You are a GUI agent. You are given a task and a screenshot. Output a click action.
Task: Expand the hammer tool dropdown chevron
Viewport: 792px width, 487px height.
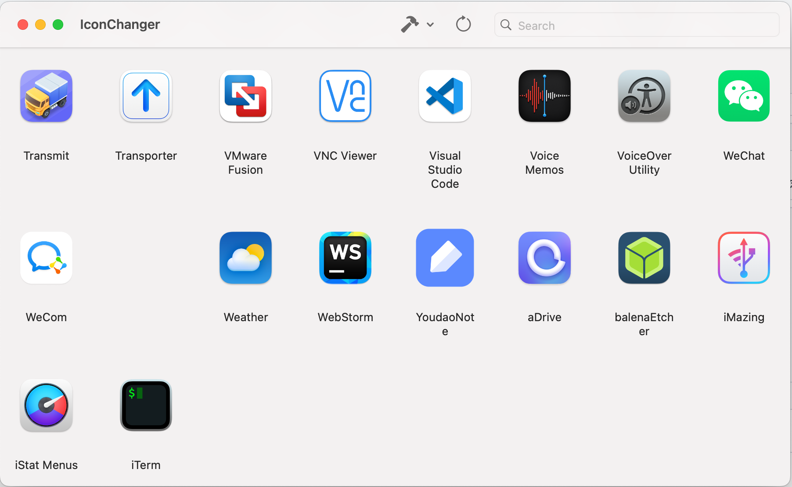coord(430,25)
